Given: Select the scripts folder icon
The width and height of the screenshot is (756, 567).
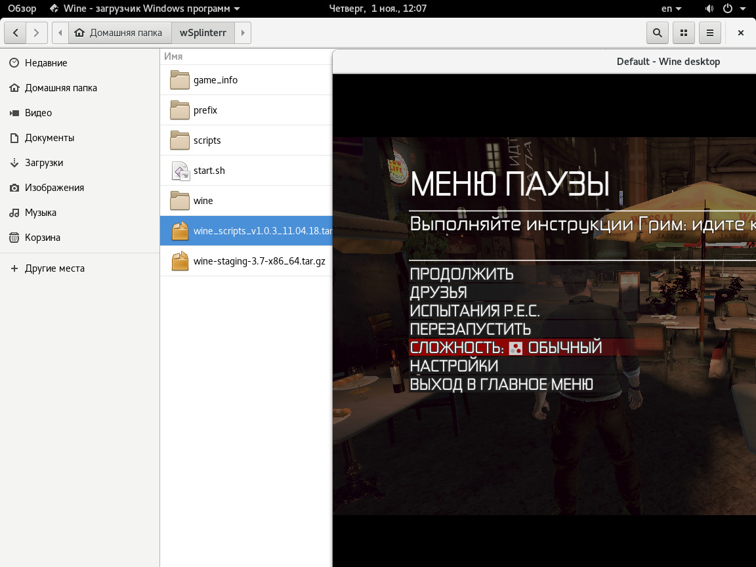Looking at the screenshot, I should point(180,140).
